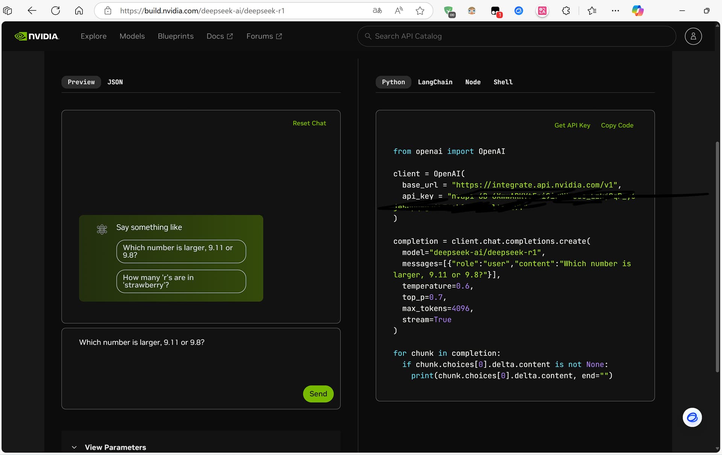Click the 'deepseek-ai/deepseek-r1' model string
The width and height of the screenshot is (722, 455).
pyautogui.click(x=485, y=252)
